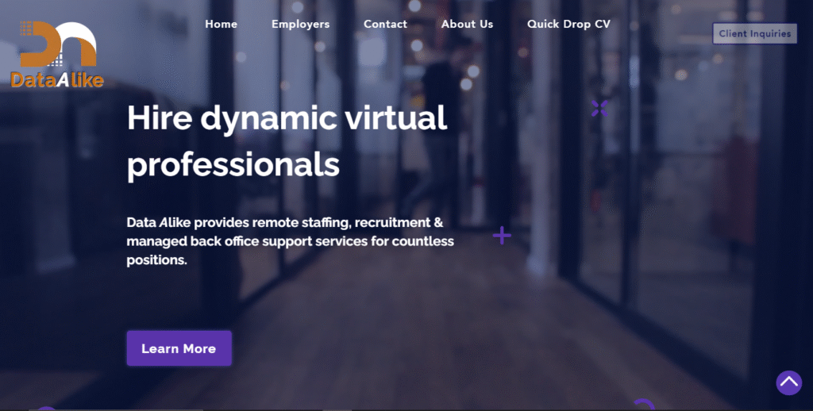Navigate to About Us

point(467,24)
